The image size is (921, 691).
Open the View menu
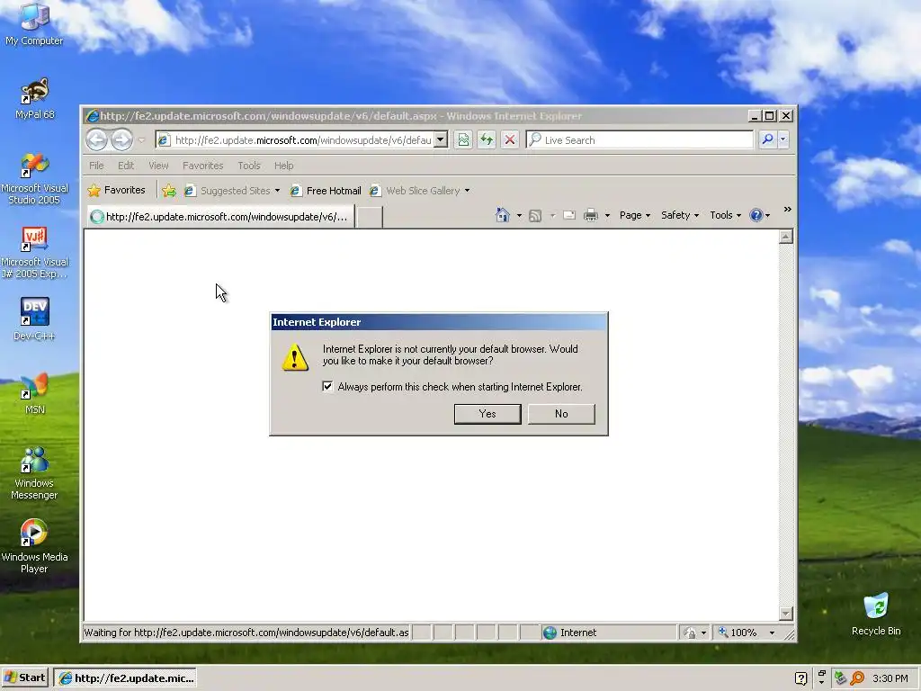[158, 166]
